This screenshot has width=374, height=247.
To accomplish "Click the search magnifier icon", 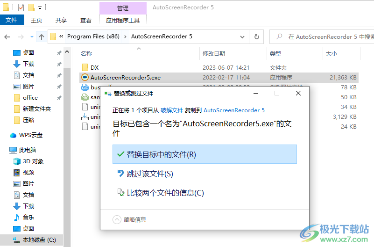I will tap(279, 36).
